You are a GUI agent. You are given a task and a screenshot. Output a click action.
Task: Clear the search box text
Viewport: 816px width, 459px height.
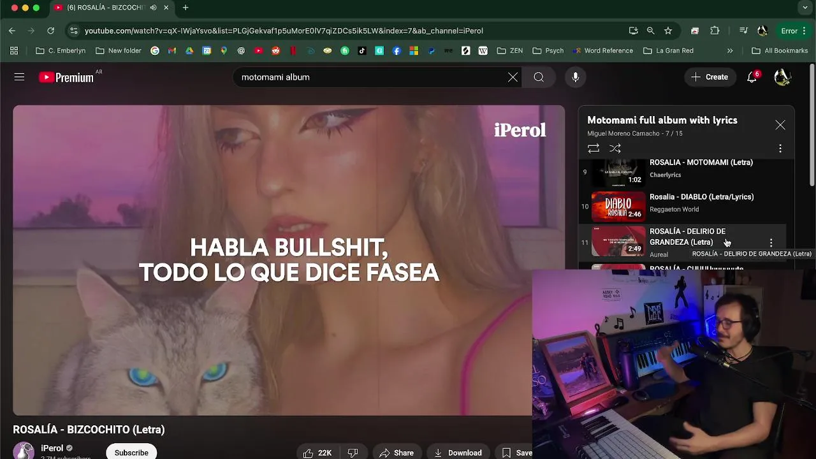513,77
